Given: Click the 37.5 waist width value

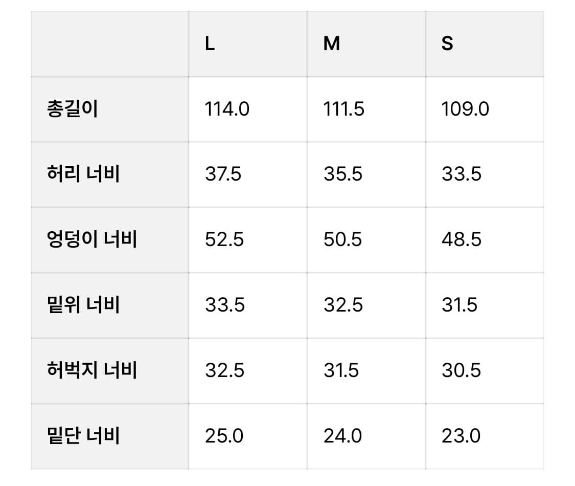Looking at the screenshot, I should 223,174.
